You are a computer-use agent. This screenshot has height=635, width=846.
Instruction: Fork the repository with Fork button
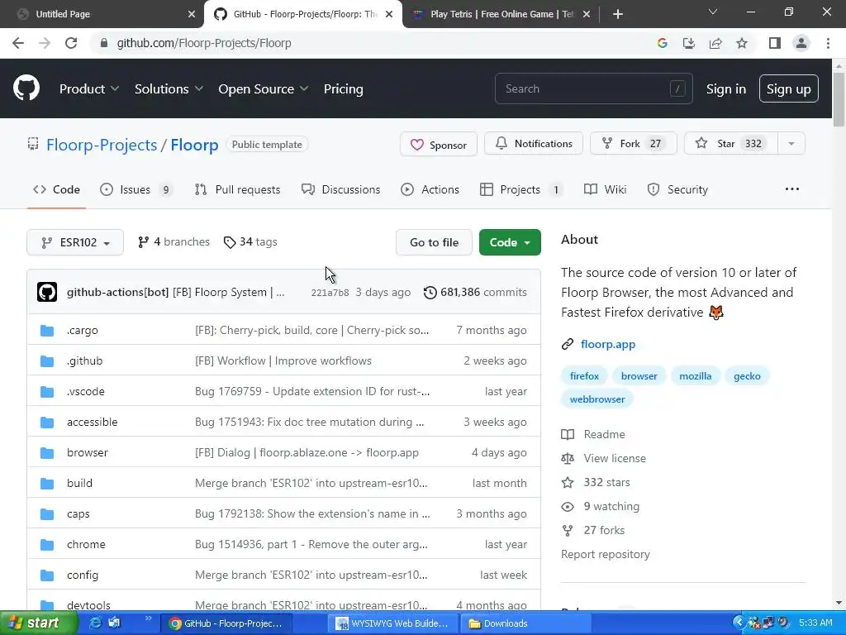pos(634,144)
